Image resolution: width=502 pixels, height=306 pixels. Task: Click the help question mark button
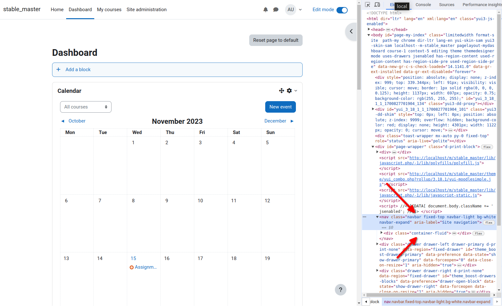click(341, 290)
